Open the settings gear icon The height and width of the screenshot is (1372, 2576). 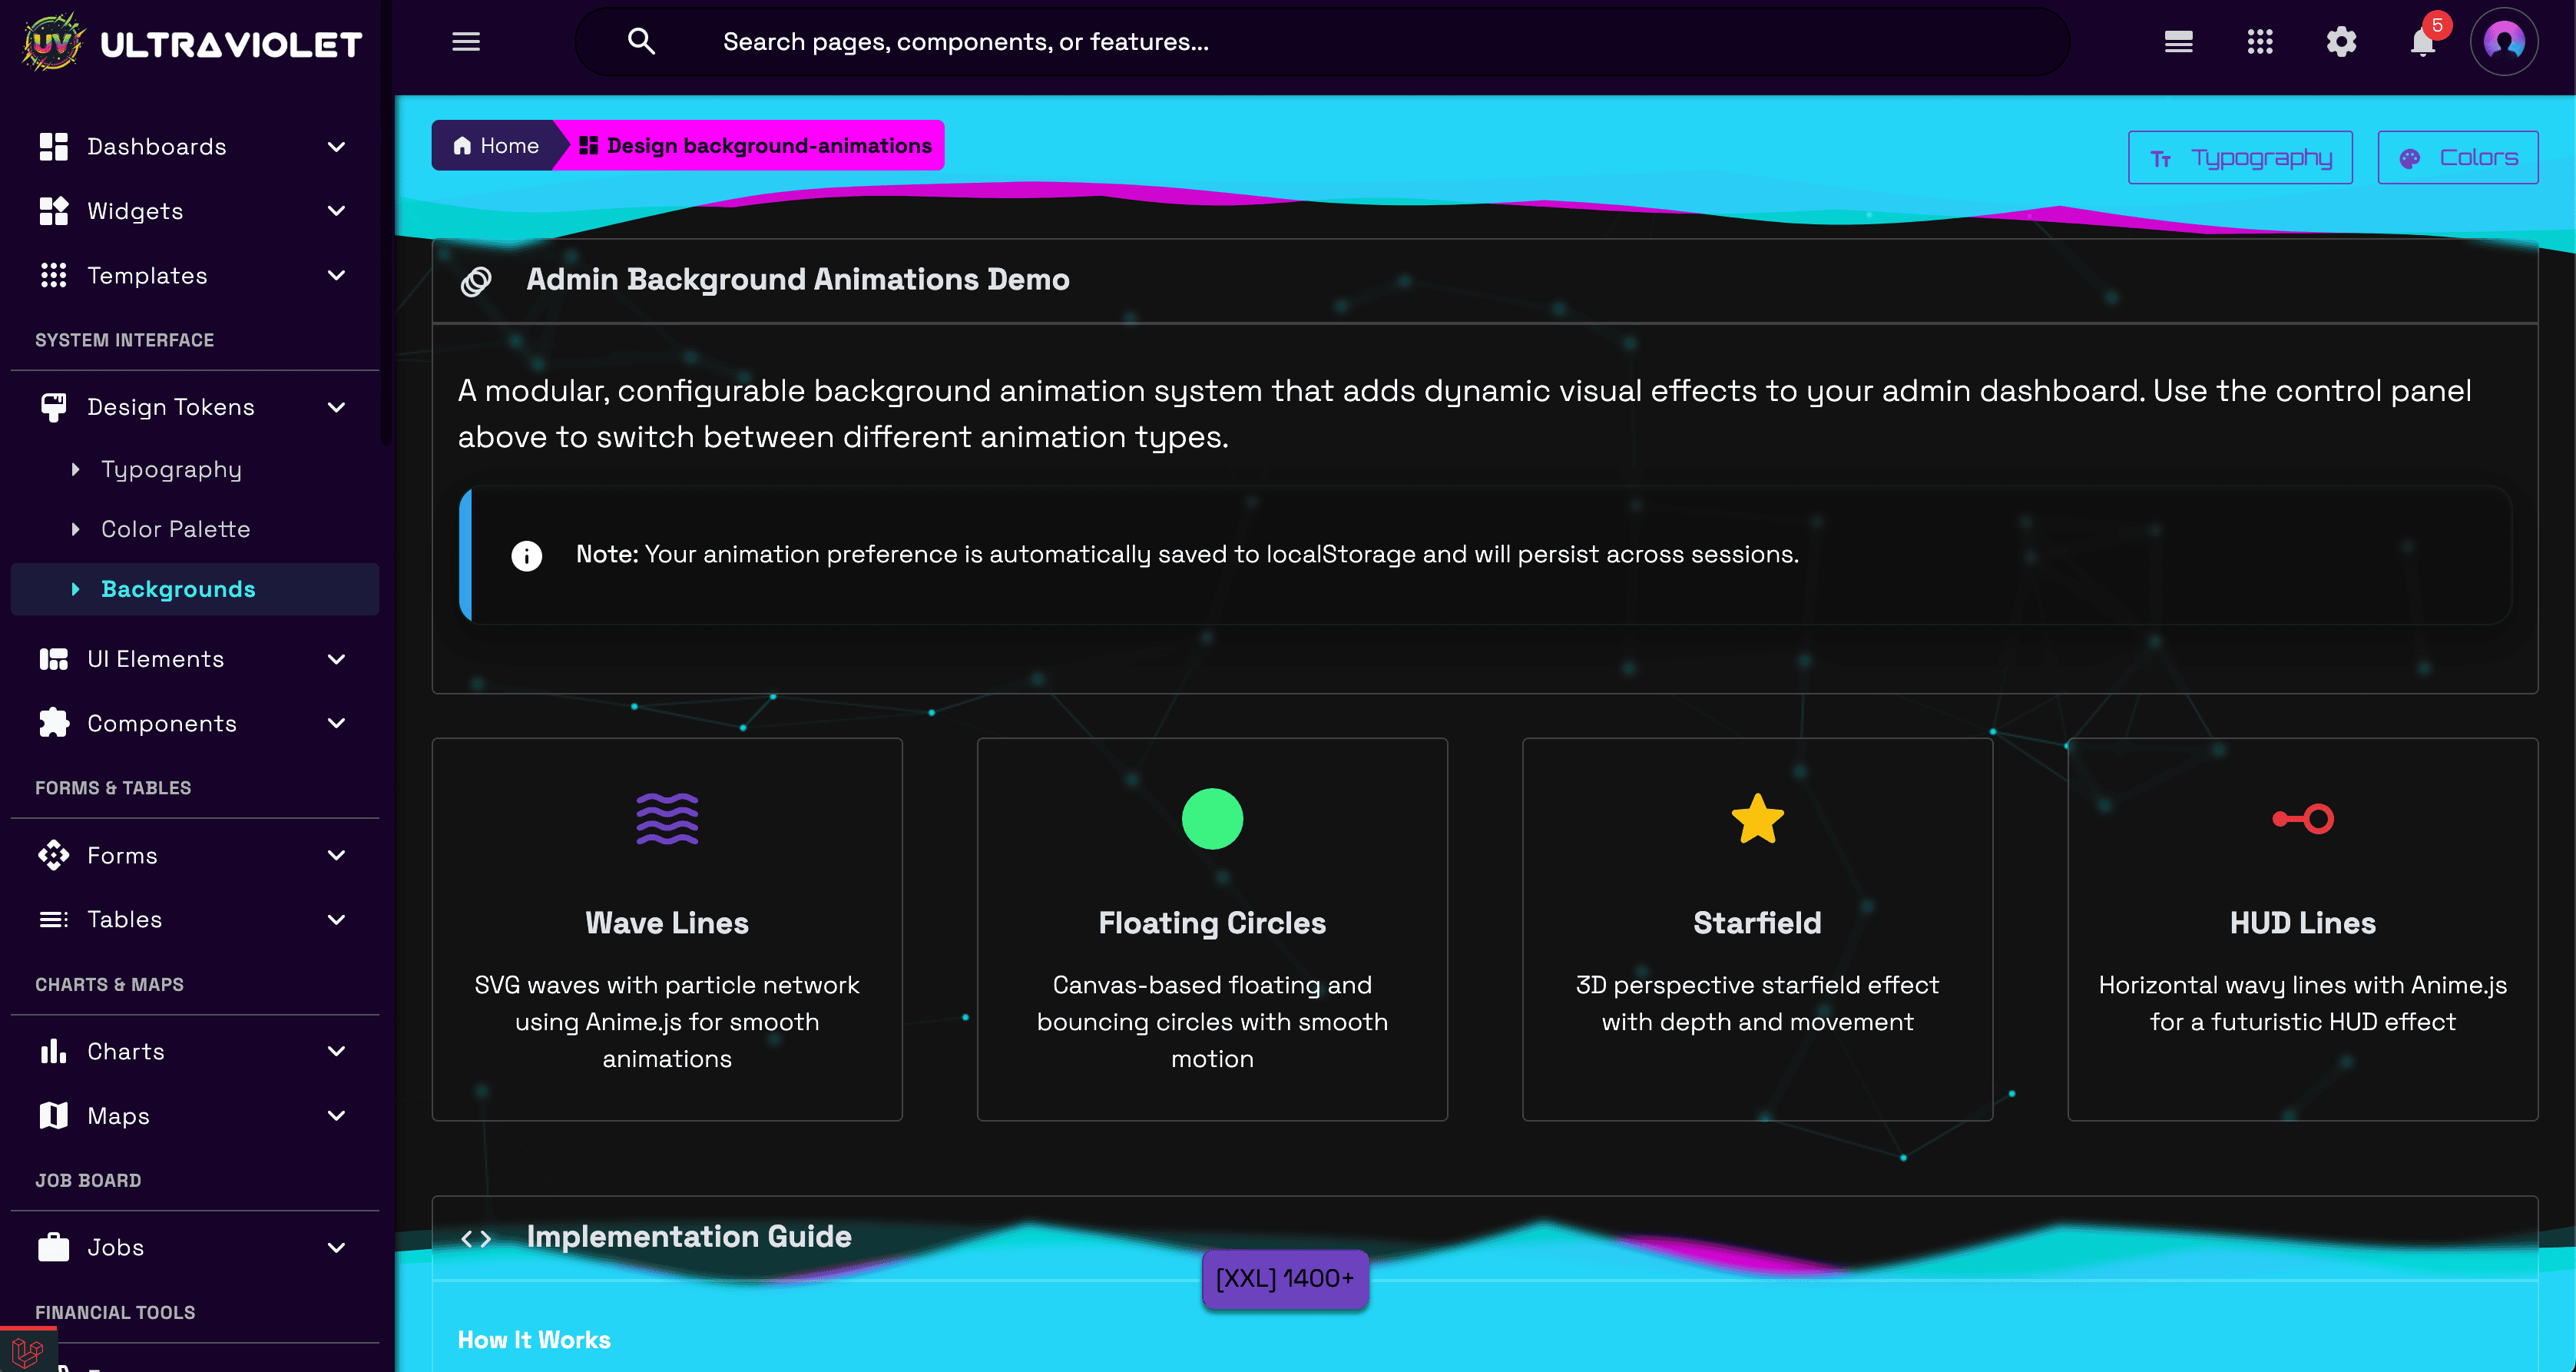(2341, 42)
